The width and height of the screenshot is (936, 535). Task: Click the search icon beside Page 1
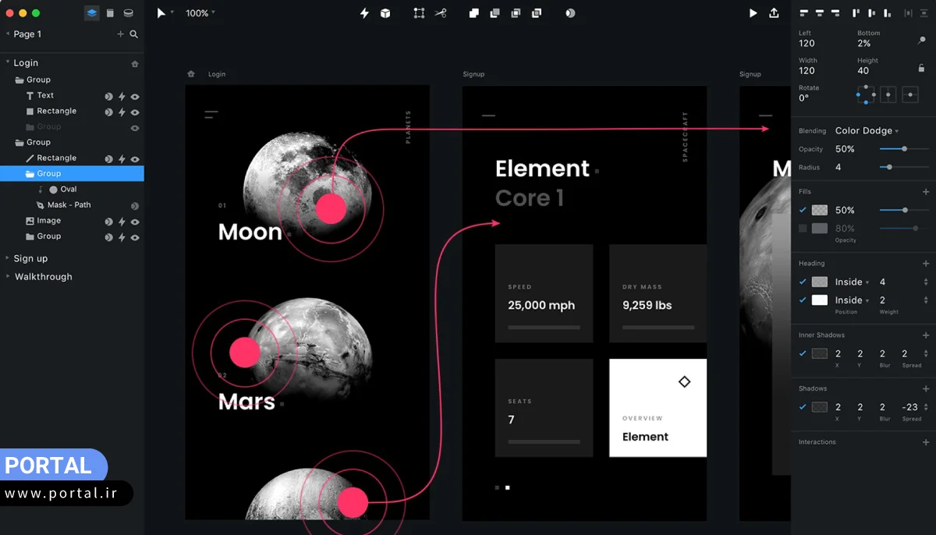[x=134, y=34]
